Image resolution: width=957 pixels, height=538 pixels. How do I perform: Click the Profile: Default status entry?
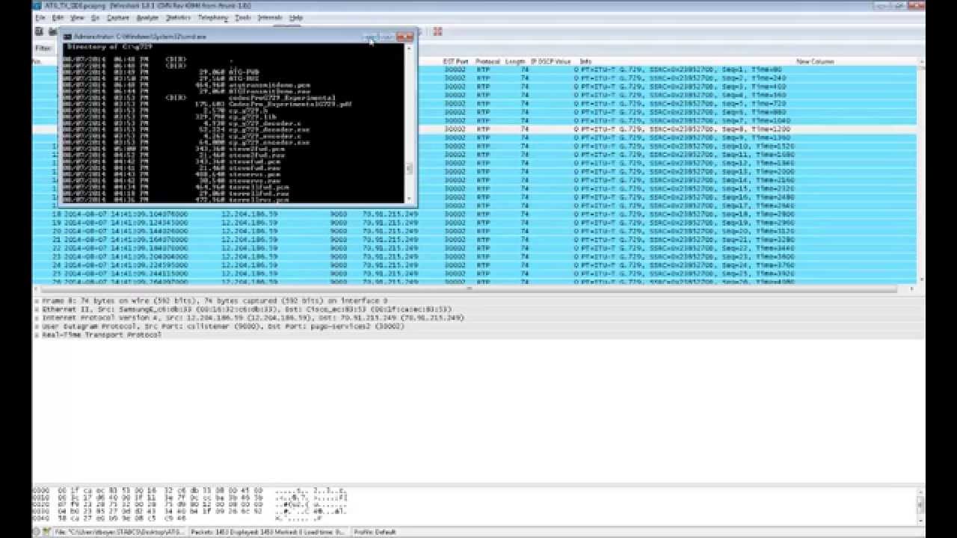(375, 532)
